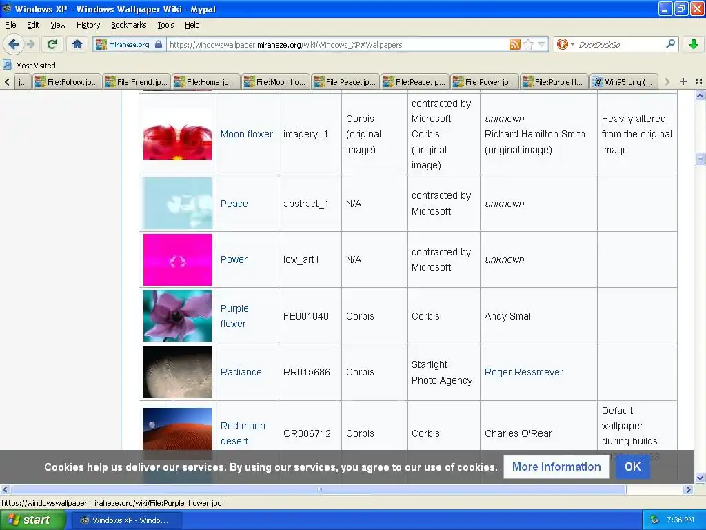
Task: Open DuckDuckGo search engine selector dropdown
Action: pos(565,44)
